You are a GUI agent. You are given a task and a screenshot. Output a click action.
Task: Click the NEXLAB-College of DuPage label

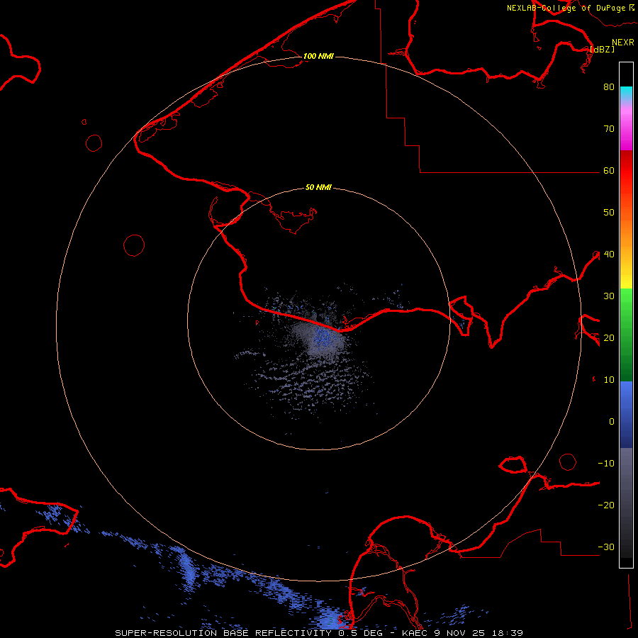[x=567, y=8]
